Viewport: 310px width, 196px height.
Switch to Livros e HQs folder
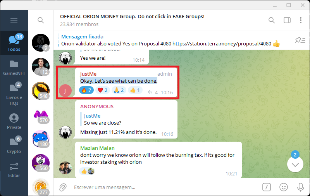[14, 94]
